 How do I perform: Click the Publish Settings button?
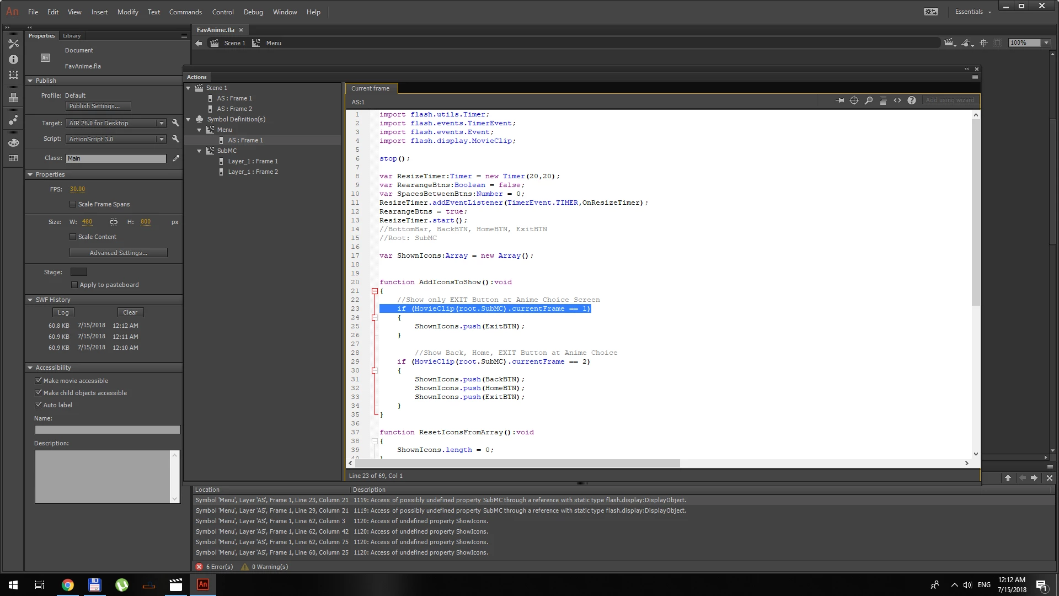click(98, 106)
